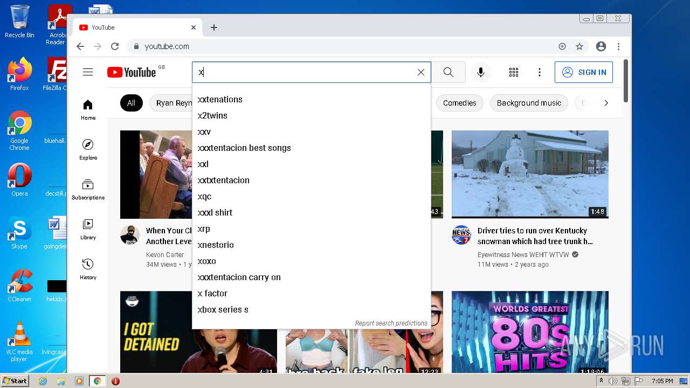Close the YouTube browser tab
The height and width of the screenshot is (388, 690).
pos(194,27)
